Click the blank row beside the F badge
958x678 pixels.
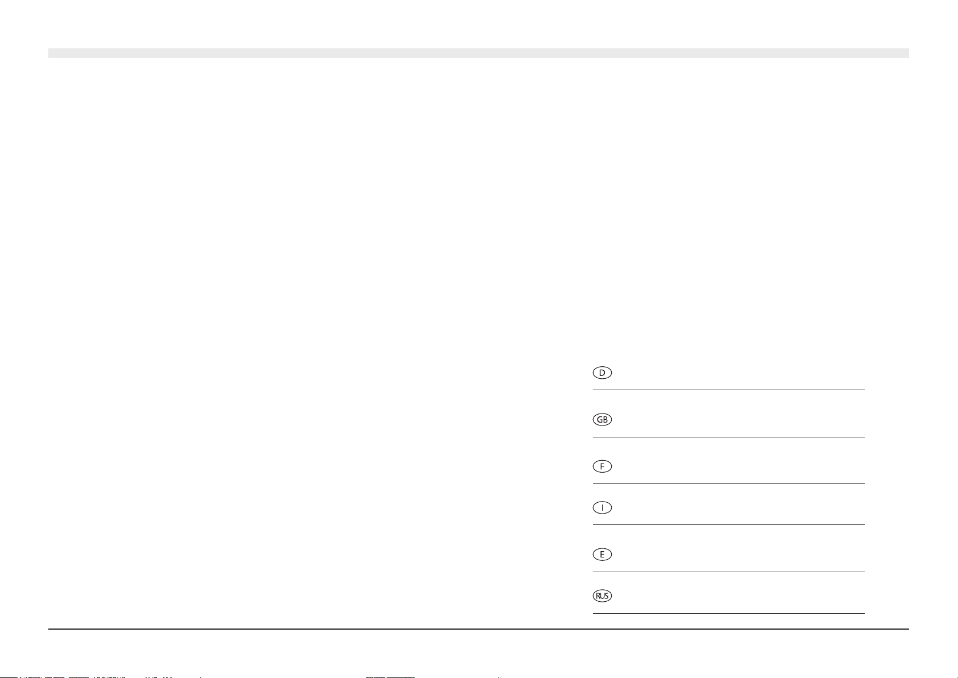click(x=739, y=466)
